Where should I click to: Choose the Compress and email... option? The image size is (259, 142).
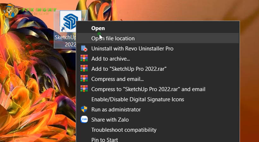pos(117,79)
